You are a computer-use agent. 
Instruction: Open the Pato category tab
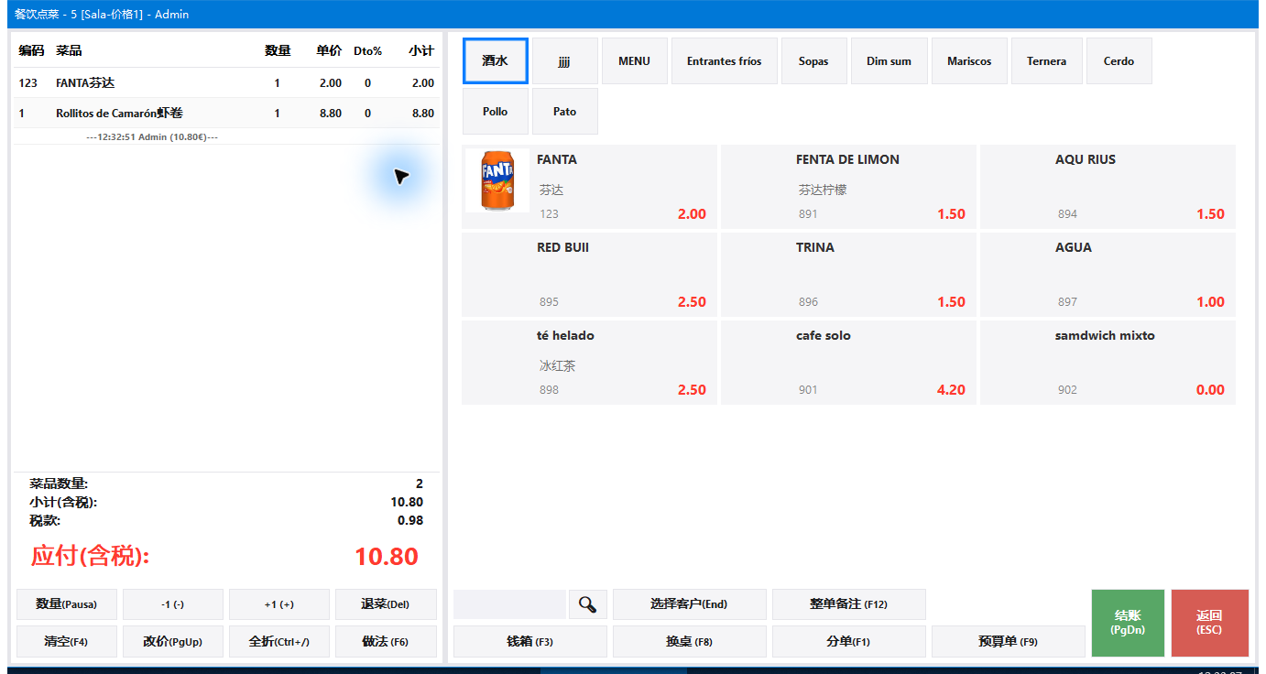(565, 112)
